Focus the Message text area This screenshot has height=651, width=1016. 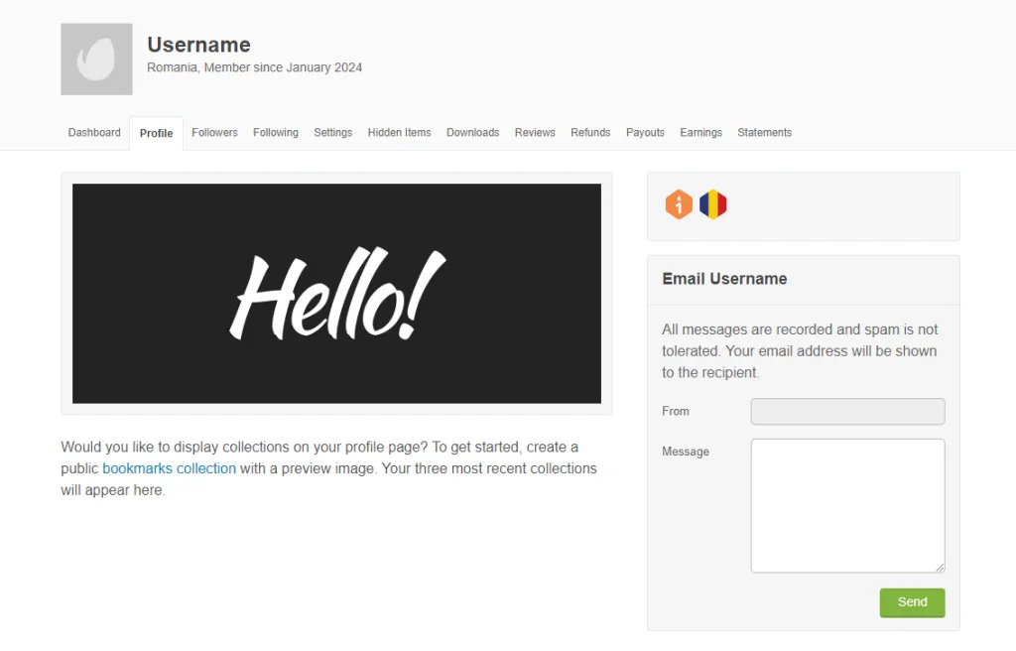point(847,505)
